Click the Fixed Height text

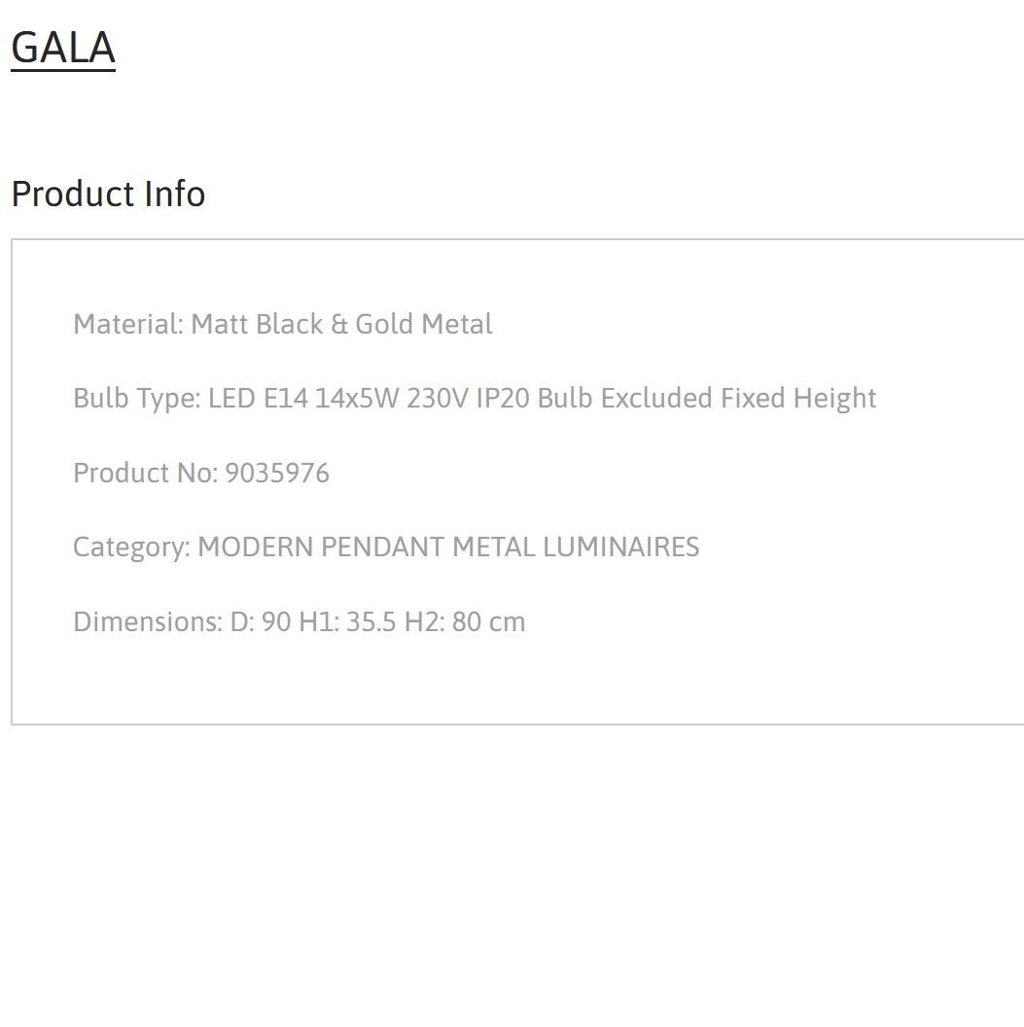click(798, 398)
